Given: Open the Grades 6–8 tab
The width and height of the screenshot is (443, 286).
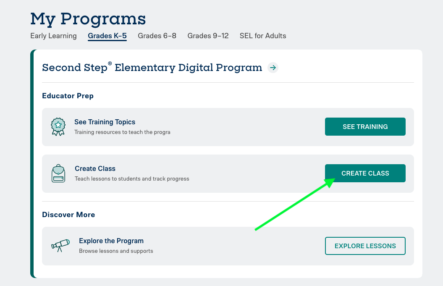Looking at the screenshot, I should pyautogui.click(x=157, y=36).
